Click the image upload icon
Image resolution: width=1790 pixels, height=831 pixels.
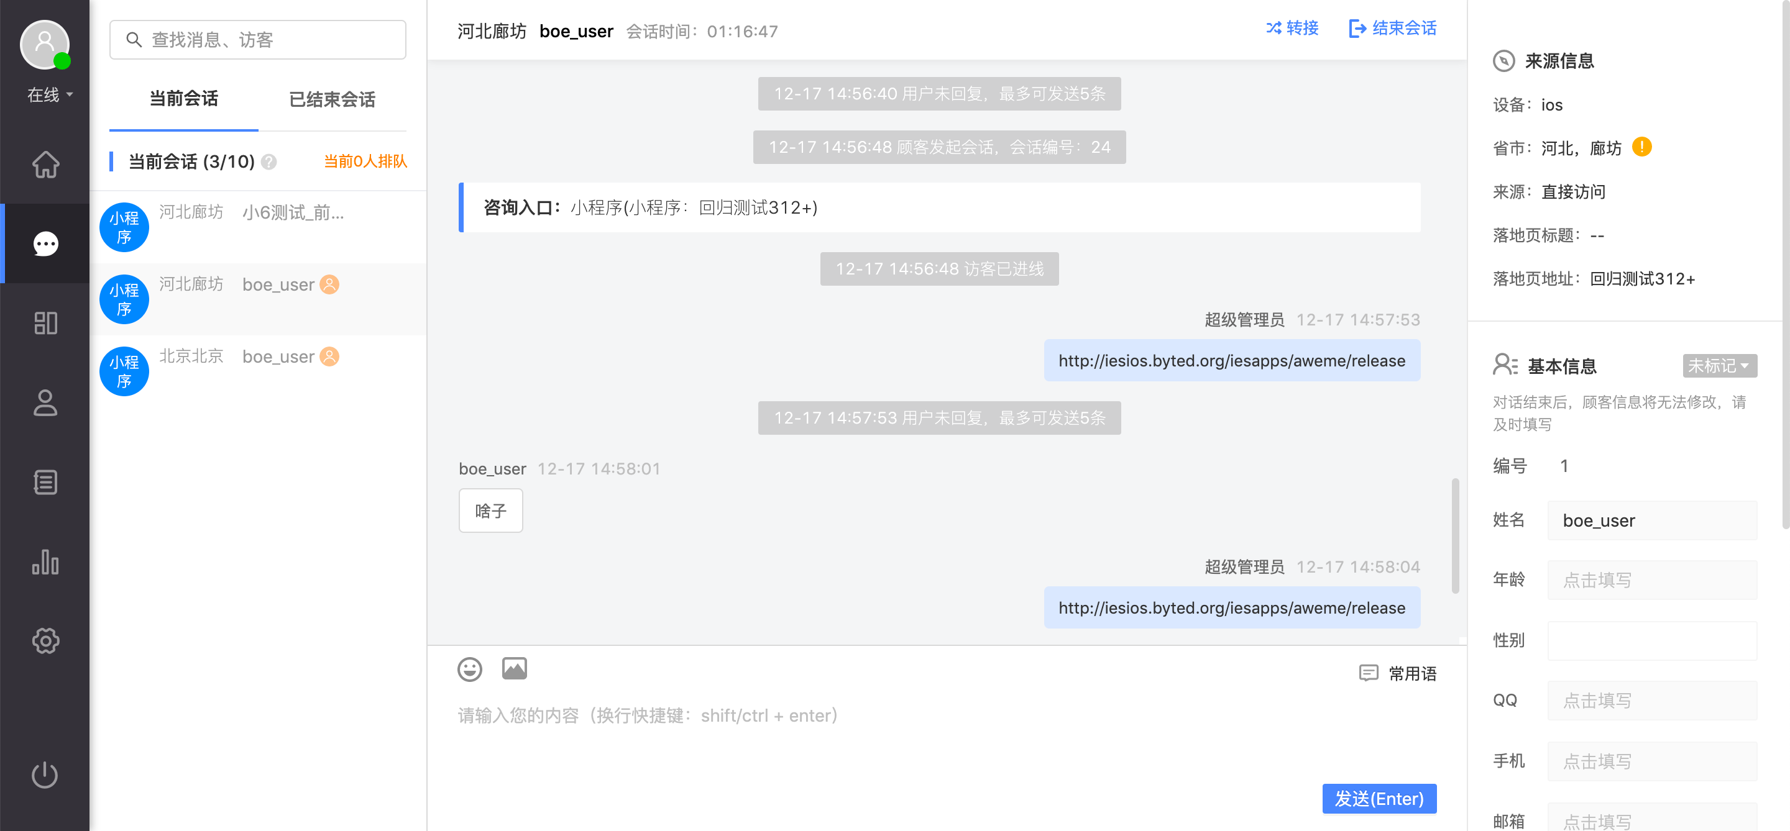[514, 668]
